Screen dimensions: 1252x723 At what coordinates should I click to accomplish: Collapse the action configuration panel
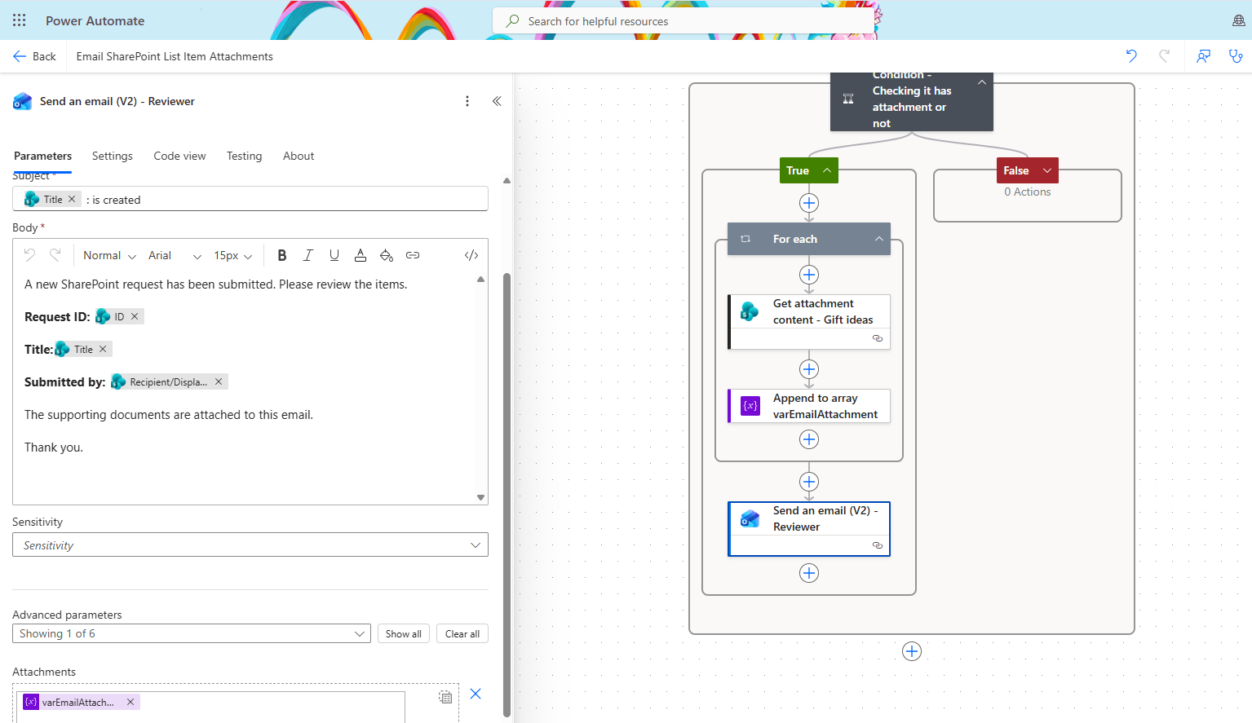pos(497,101)
